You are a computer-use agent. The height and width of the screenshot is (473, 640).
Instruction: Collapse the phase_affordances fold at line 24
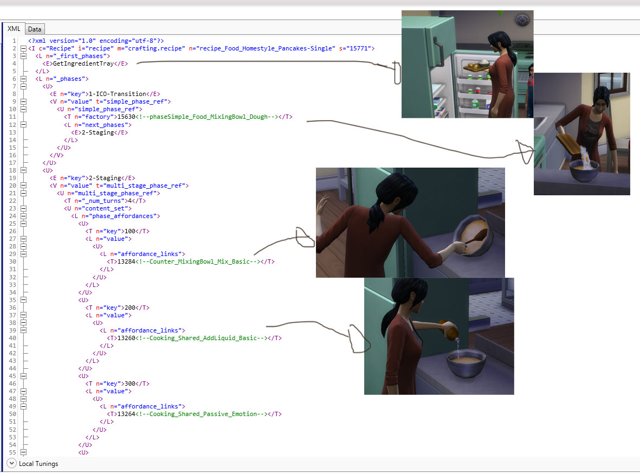tap(24, 216)
